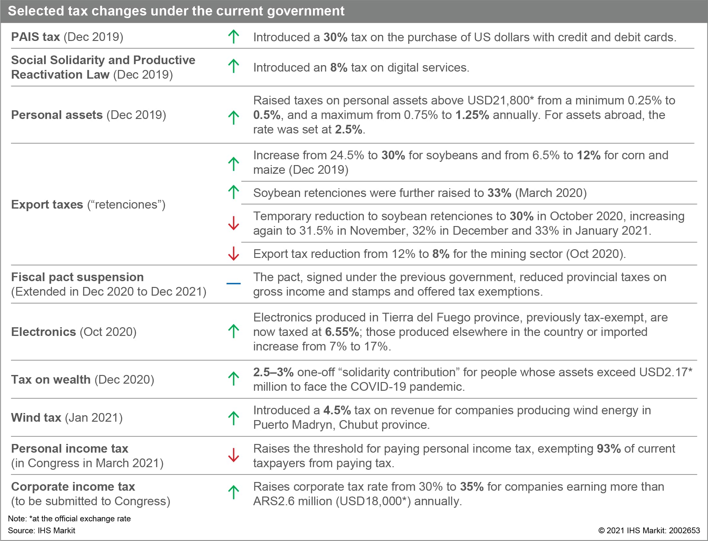Click the up arrow for the soybean 24.5% to 30% increase
Screen dimensions: 708x541
[x=234, y=164]
